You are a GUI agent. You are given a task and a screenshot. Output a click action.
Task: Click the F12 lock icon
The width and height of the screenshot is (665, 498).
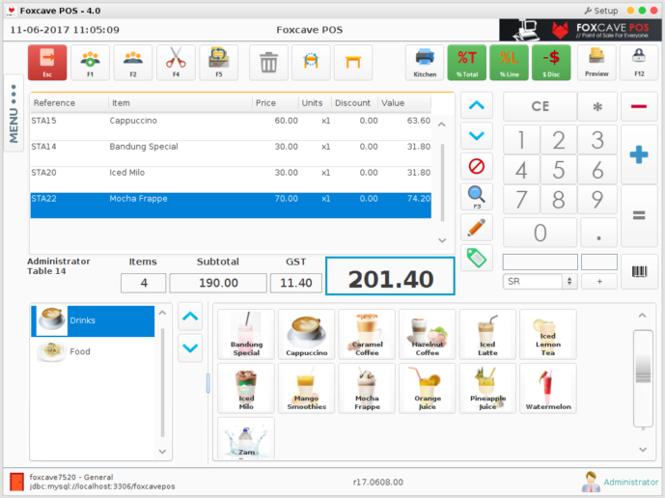click(x=639, y=63)
